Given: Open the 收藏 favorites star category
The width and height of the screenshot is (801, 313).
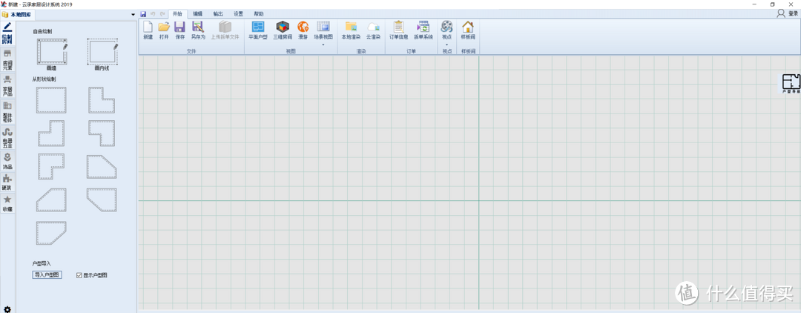Looking at the screenshot, I should (x=7, y=203).
